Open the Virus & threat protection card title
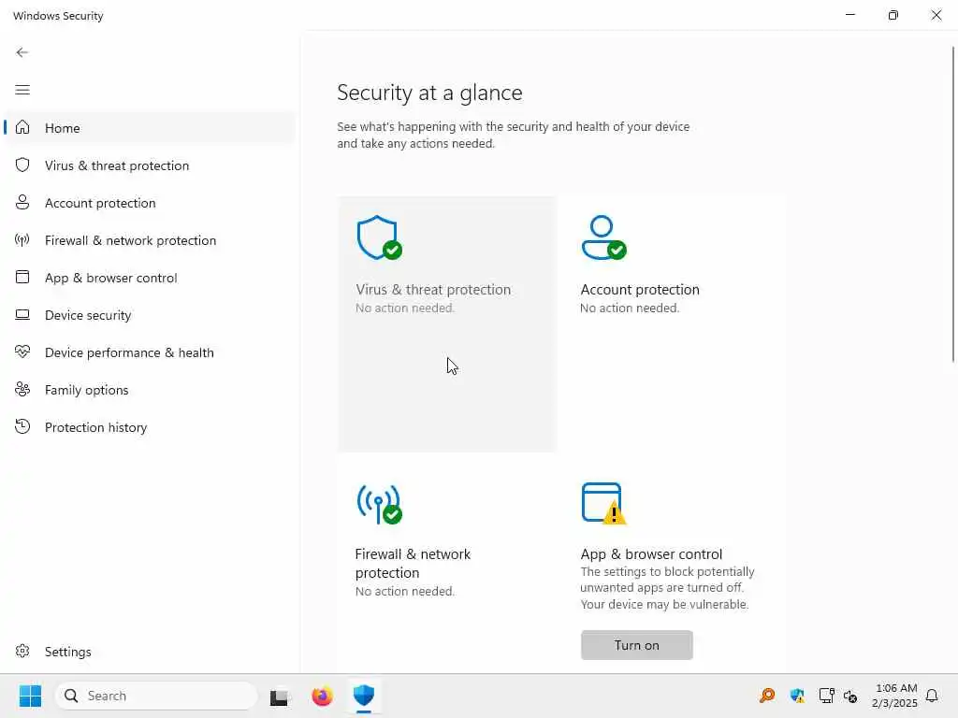958x718 pixels. [433, 290]
